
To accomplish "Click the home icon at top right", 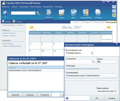I will pos(114,7).
